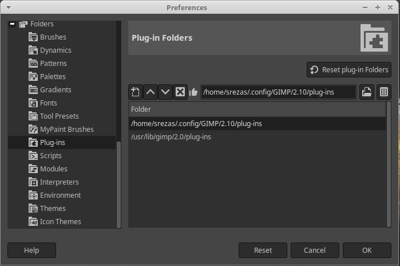Select Environment in the Folders tree
The width and height of the screenshot is (400, 266).
click(61, 195)
